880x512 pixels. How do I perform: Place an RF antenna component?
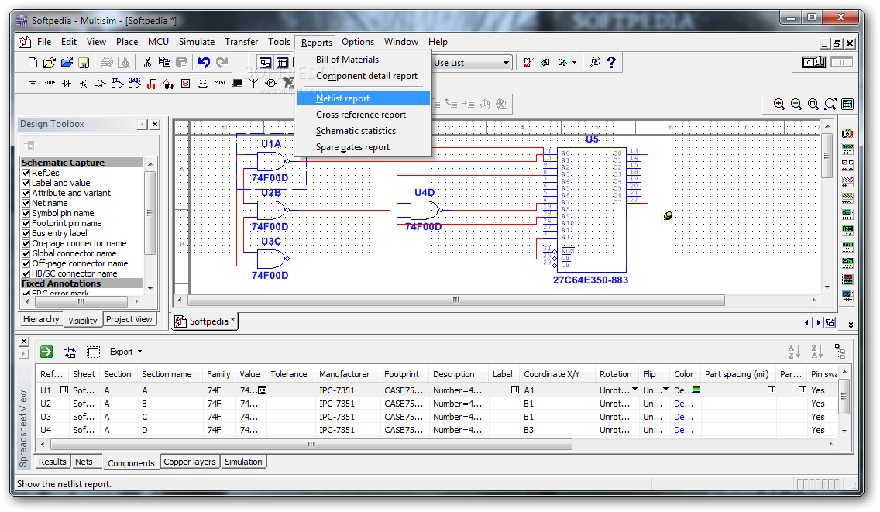click(254, 83)
